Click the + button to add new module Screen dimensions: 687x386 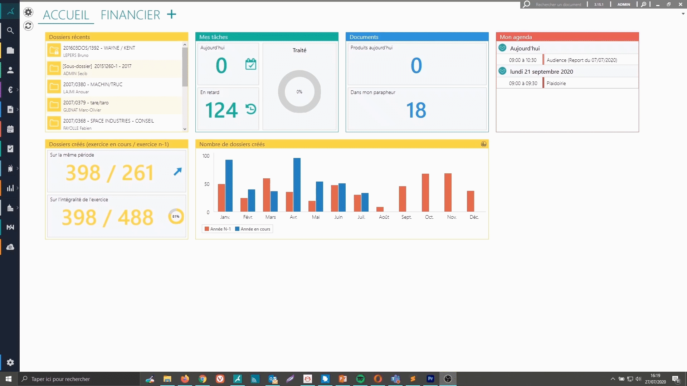click(x=172, y=14)
